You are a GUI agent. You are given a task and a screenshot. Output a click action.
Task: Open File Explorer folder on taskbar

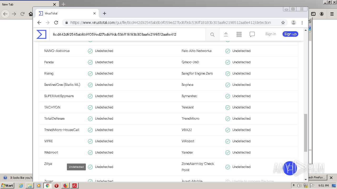click(30, 186)
